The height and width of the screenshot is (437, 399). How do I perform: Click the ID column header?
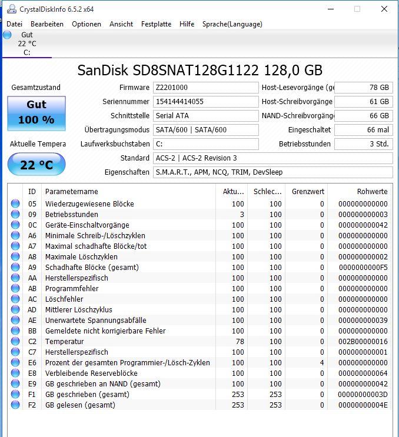pyautogui.click(x=32, y=192)
